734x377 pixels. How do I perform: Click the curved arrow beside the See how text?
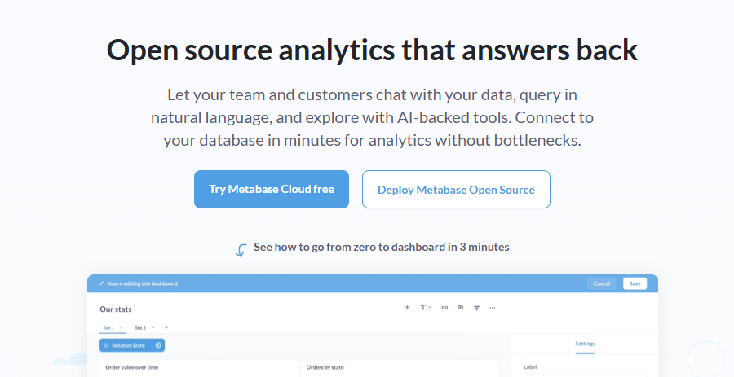tap(241, 251)
